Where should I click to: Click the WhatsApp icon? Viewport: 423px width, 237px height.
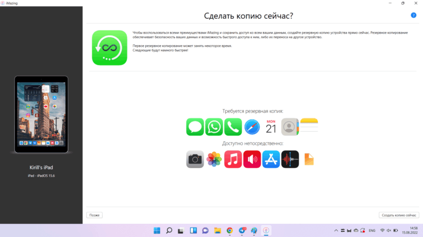point(214,126)
